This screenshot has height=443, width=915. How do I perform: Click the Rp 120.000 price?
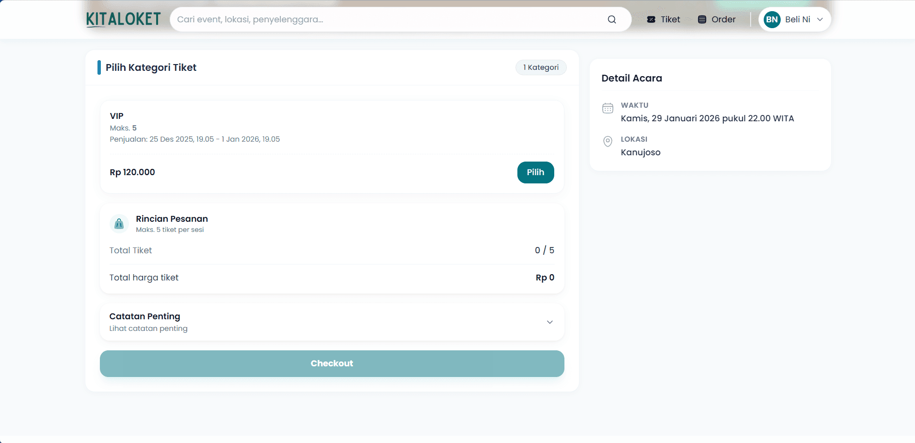click(x=132, y=172)
